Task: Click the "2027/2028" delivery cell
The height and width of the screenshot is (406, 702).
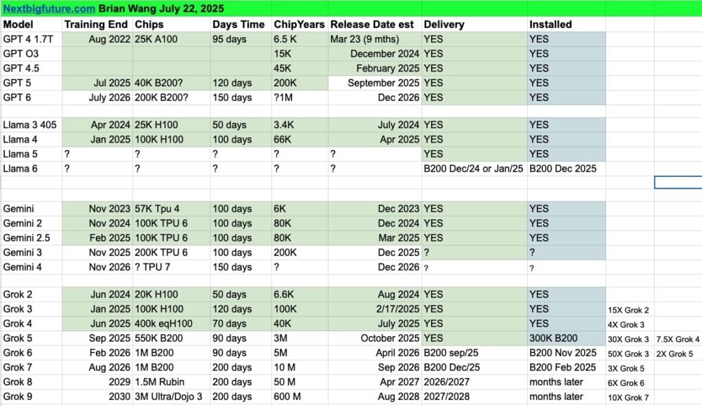Action: tap(474, 396)
